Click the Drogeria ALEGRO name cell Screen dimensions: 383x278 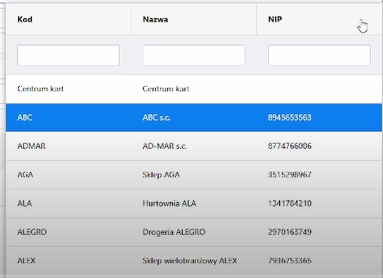[x=174, y=232]
